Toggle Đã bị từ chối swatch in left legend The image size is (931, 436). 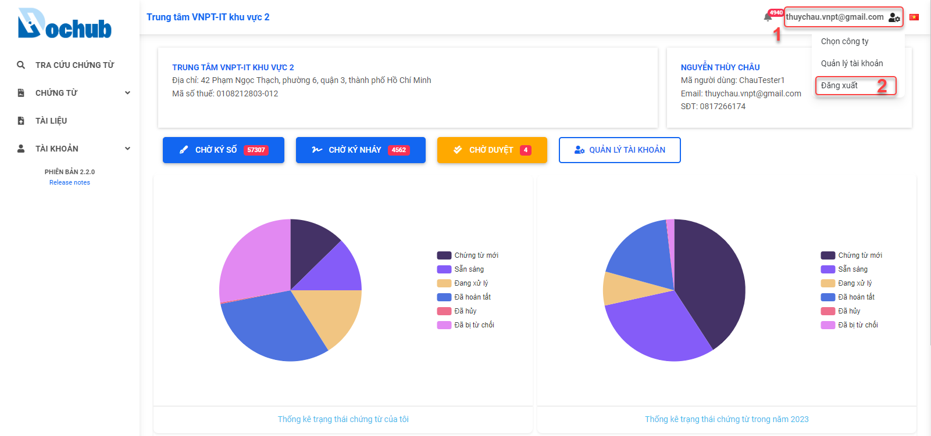point(444,325)
